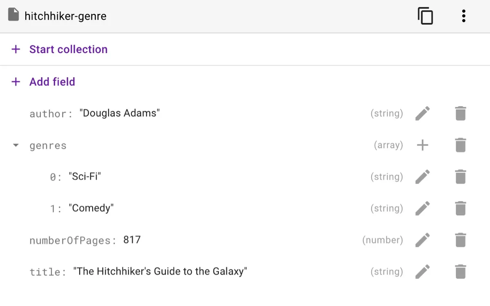Edit the numberOfPages field
The image size is (490, 306).
423,240
